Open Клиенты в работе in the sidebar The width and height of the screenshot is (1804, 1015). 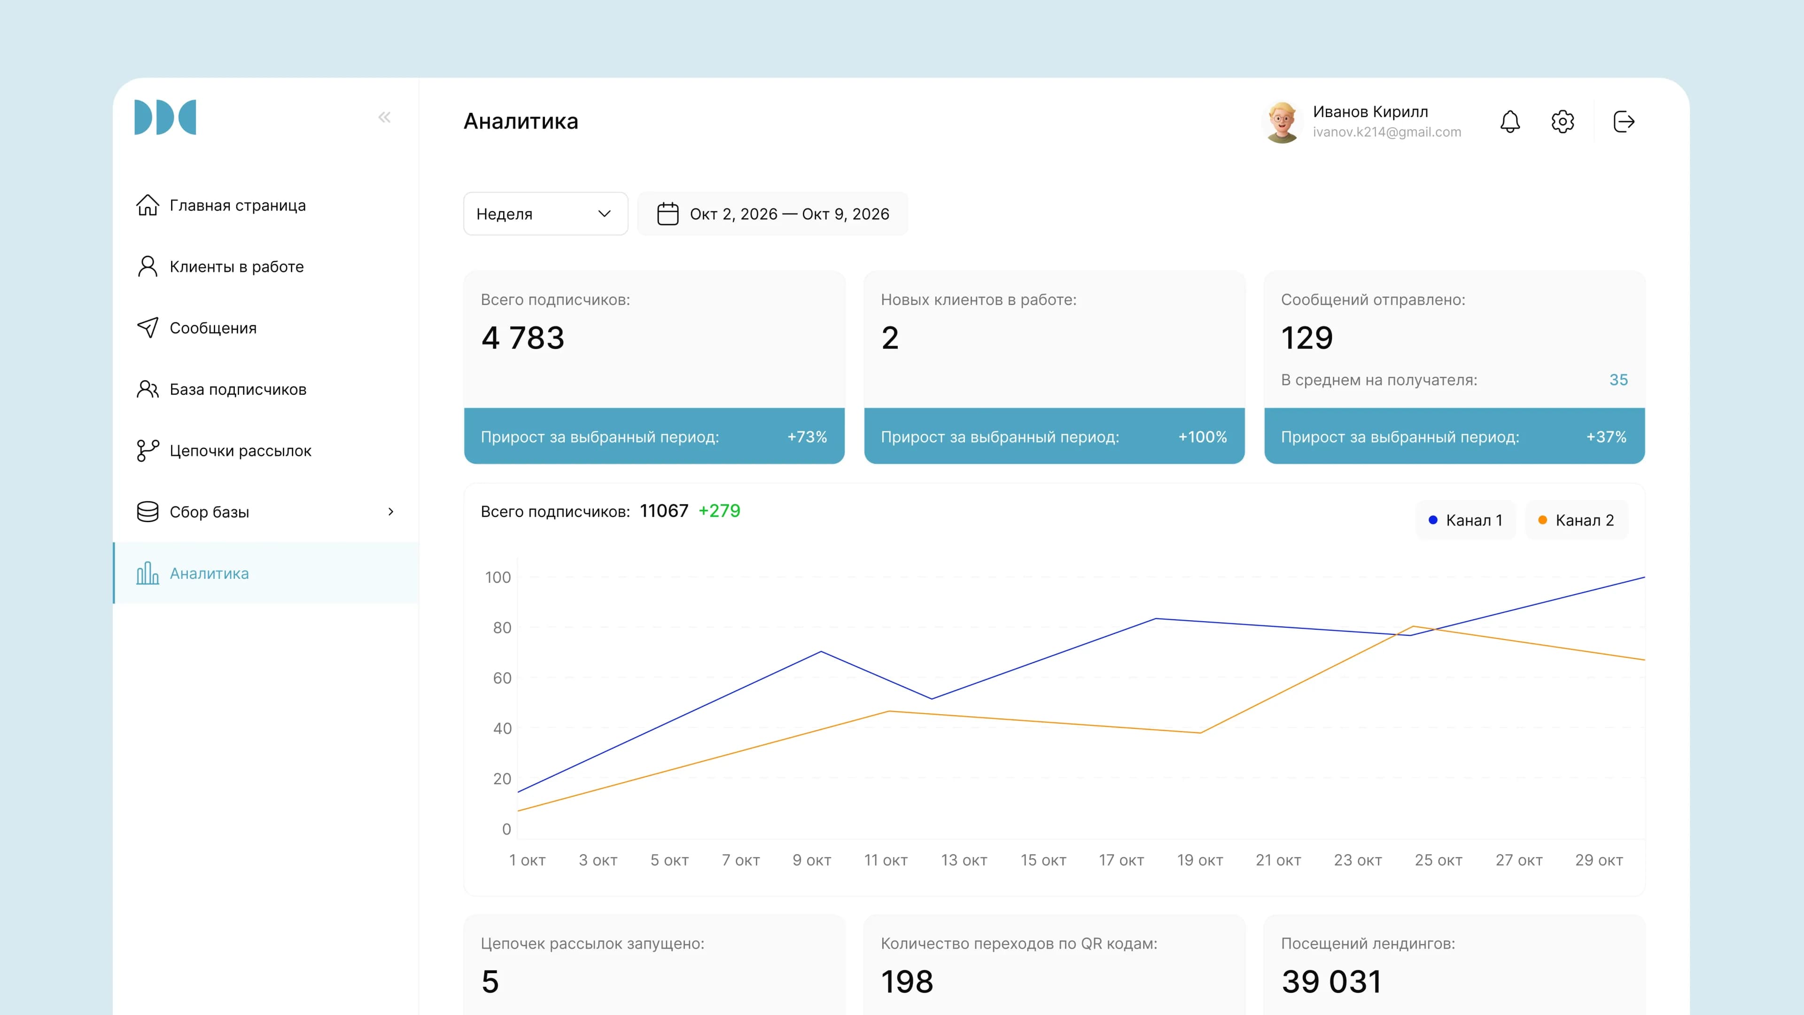pos(265,266)
